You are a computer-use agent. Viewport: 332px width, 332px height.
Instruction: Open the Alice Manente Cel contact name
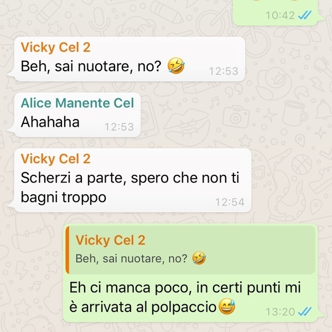[x=77, y=103]
